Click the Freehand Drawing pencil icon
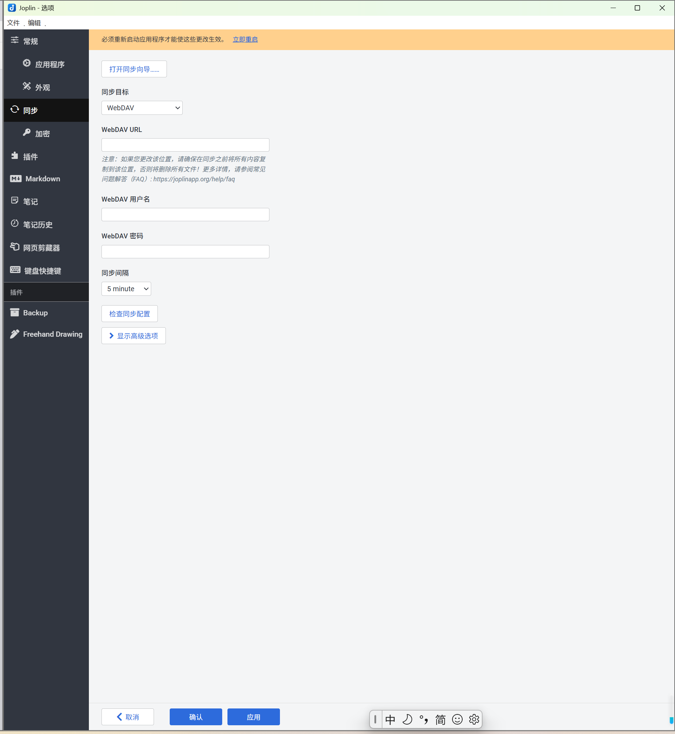The width and height of the screenshot is (675, 734). 15,334
